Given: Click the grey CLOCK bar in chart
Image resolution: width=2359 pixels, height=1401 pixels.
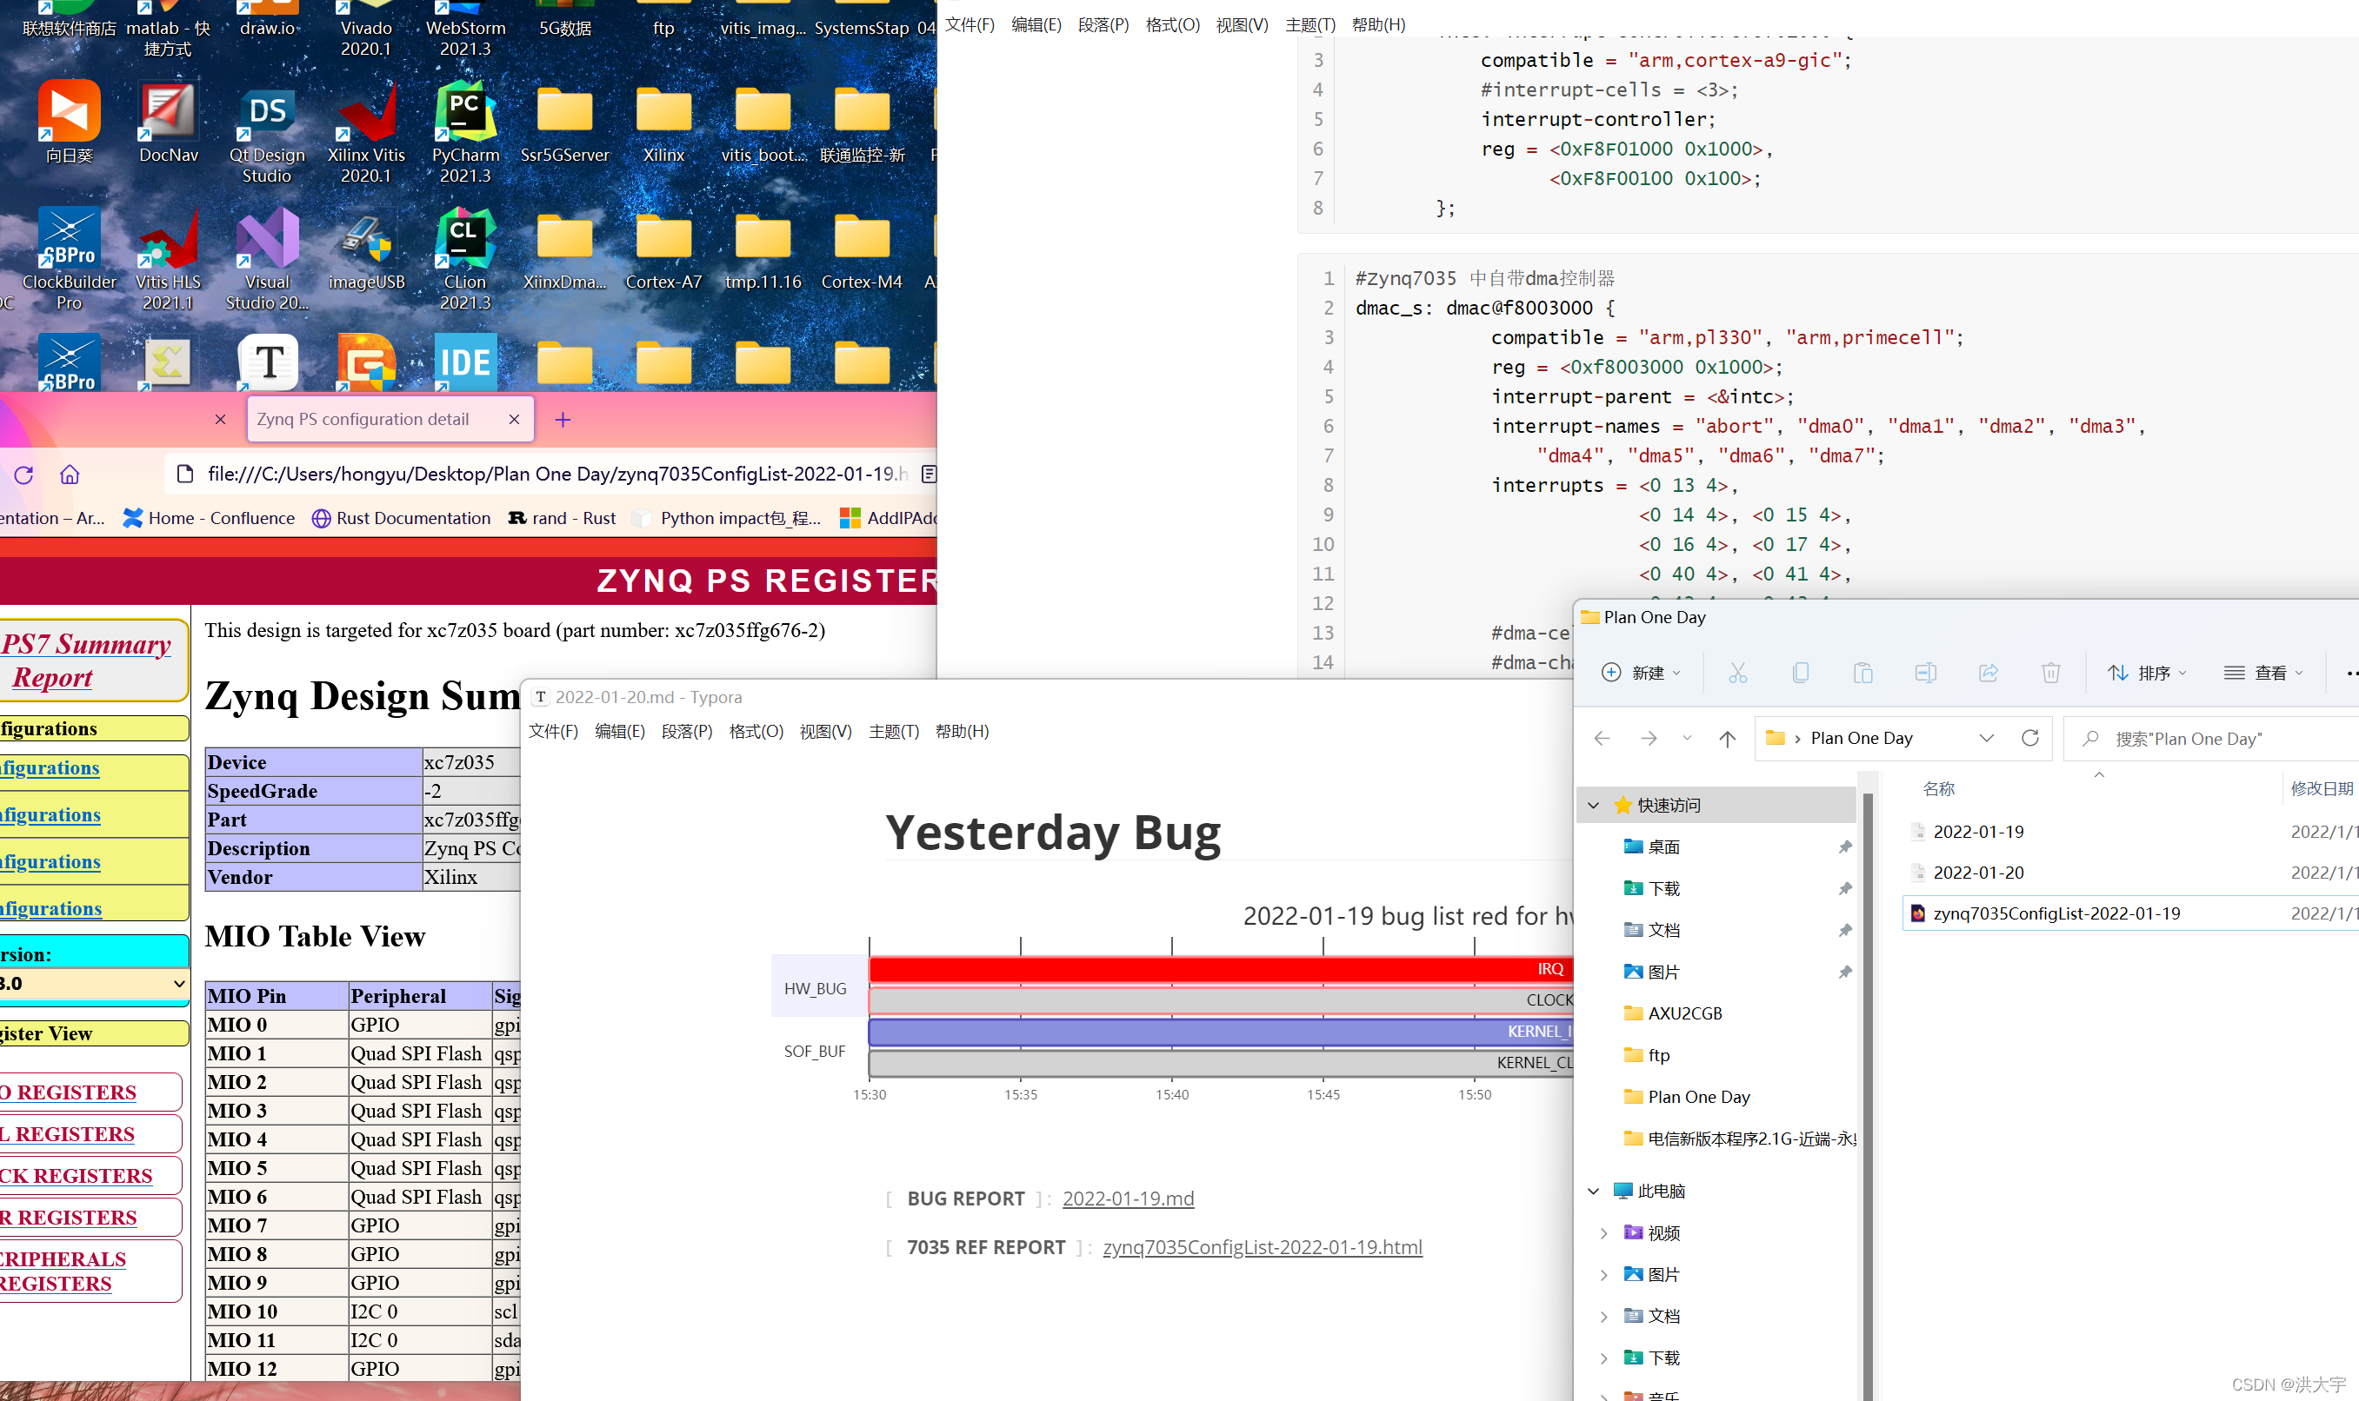Looking at the screenshot, I should pyautogui.click(x=1220, y=1000).
